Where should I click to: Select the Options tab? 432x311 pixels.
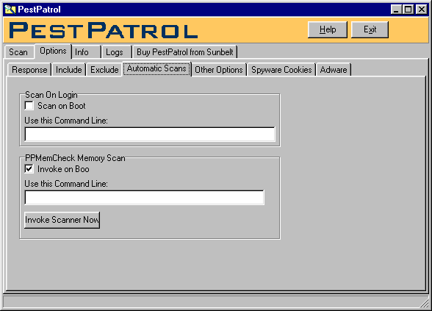(x=53, y=51)
